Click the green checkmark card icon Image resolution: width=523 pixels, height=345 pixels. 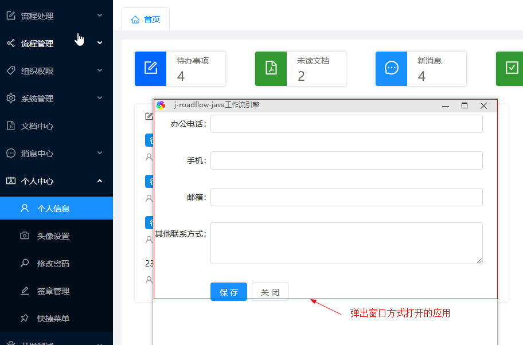pos(511,68)
